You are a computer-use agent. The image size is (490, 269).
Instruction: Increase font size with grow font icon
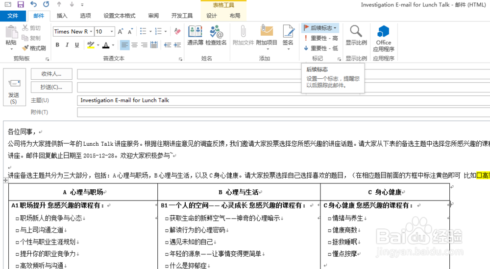tap(121, 31)
